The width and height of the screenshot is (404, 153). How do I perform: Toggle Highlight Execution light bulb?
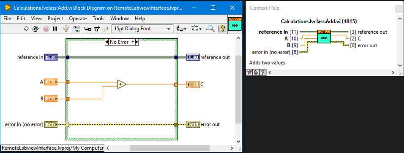66,29
